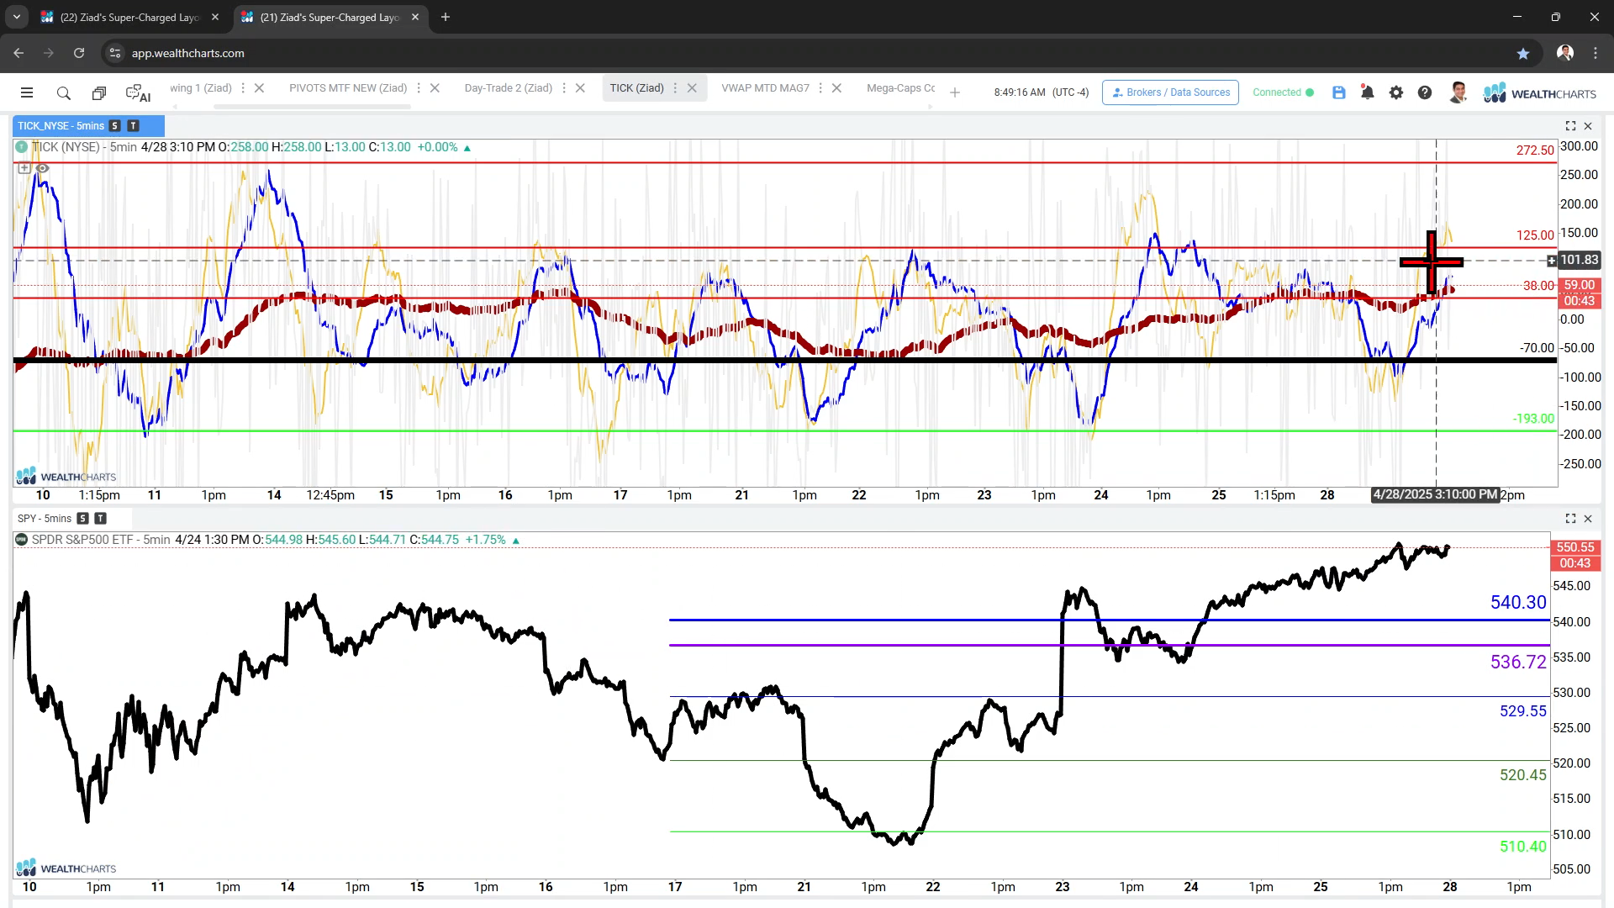Maximize the TICK_NYSE chart panel
The height and width of the screenshot is (908, 1614).
pyautogui.click(x=1570, y=126)
